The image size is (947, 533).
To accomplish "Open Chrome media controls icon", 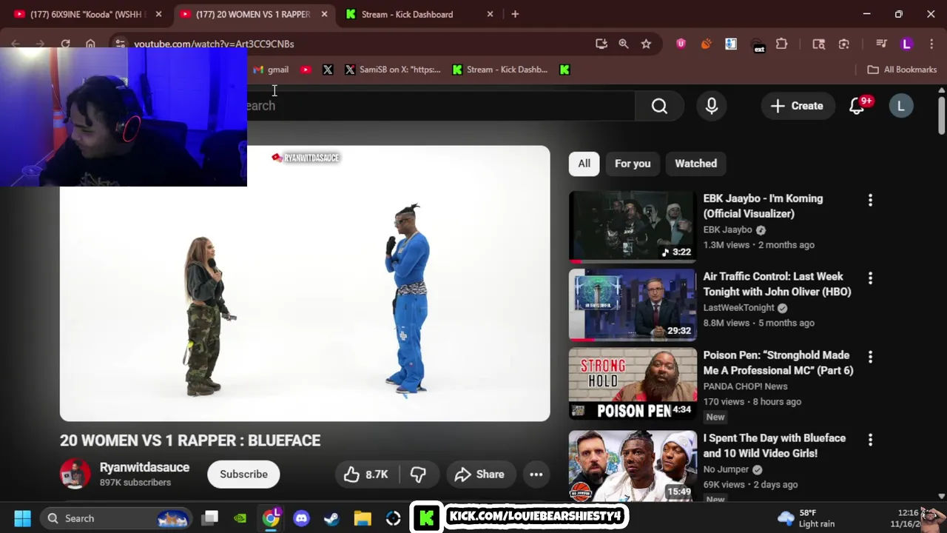I will (x=881, y=44).
